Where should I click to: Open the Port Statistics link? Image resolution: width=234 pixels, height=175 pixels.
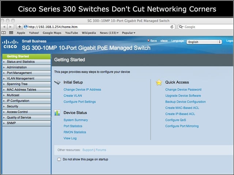click(73, 126)
